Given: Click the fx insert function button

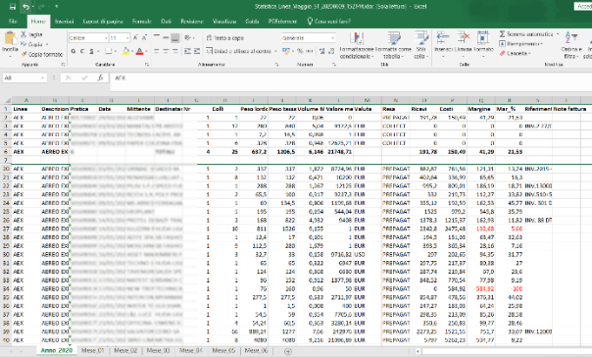Looking at the screenshot, I should [100, 77].
